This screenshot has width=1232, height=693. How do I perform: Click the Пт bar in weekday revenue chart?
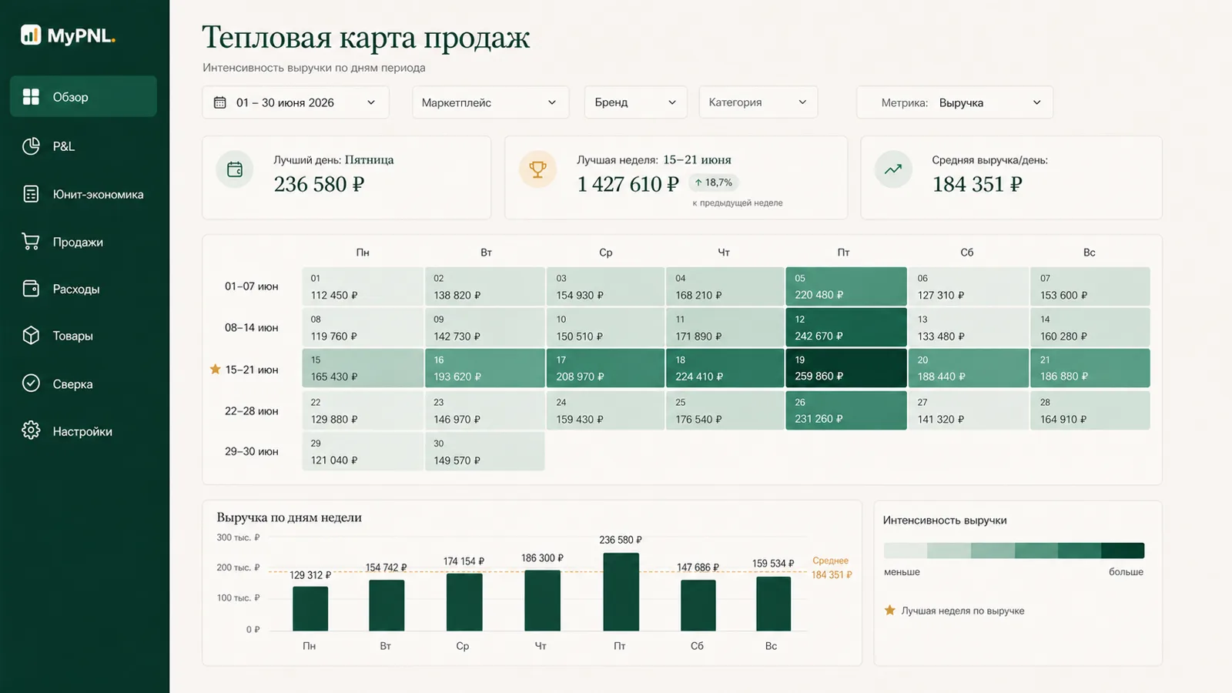(x=621, y=591)
